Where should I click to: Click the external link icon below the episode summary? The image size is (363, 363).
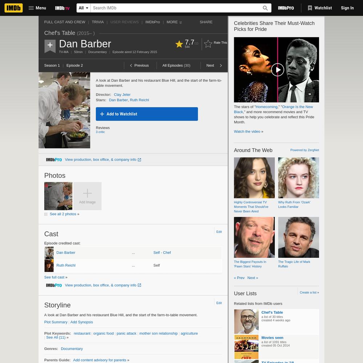[139, 160]
